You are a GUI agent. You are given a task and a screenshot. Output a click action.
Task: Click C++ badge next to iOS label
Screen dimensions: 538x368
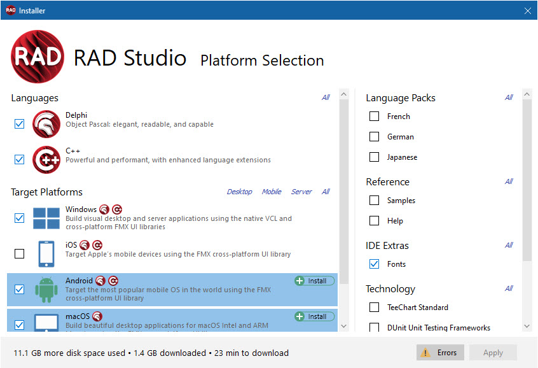coord(97,245)
